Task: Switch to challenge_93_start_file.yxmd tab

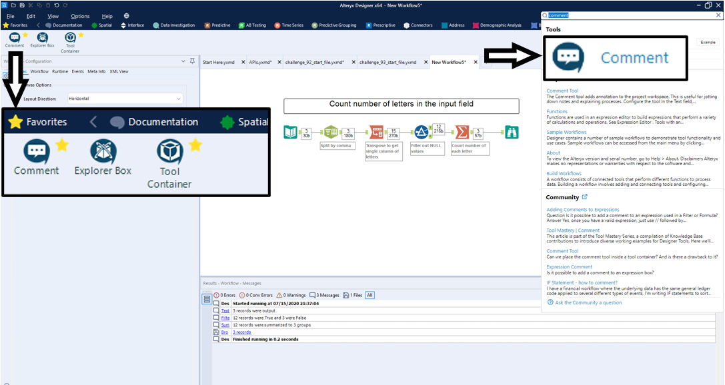Action: pos(388,63)
